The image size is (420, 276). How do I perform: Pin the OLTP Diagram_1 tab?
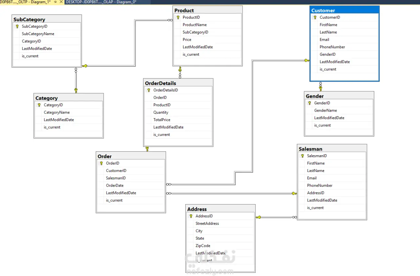(55, 2)
